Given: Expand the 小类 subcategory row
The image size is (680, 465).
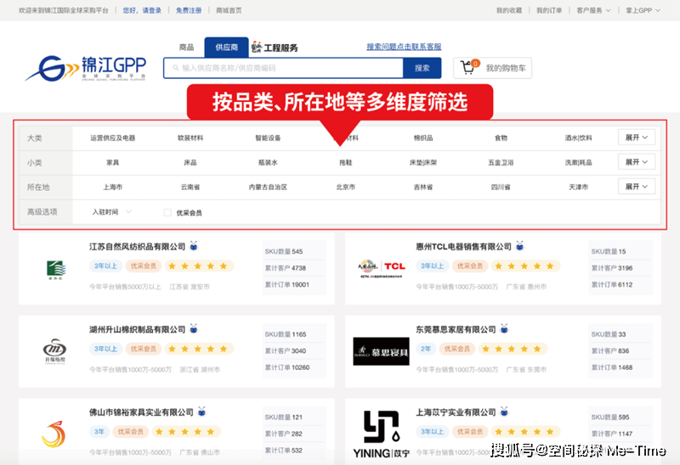Looking at the screenshot, I should coord(636,162).
